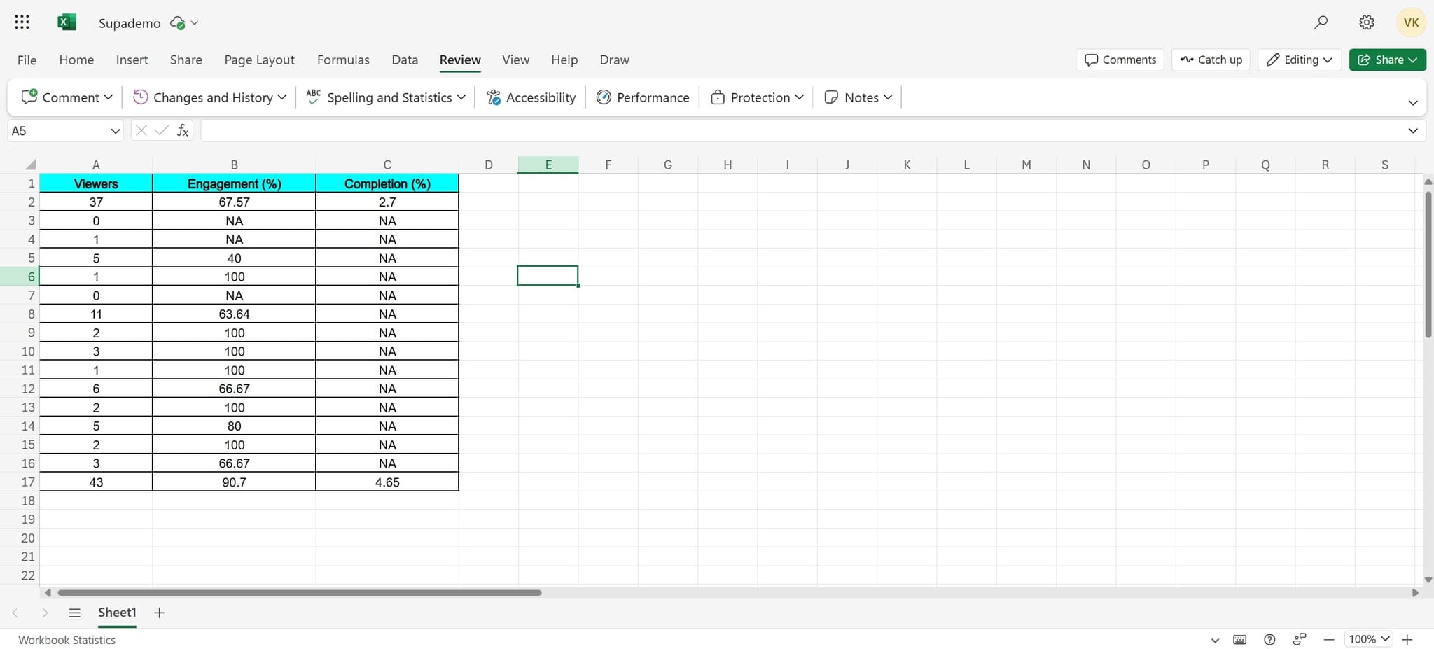The width and height of the screenshot is (1434, 649).
Task: Open Help via the question mark icon
Action: tap(1269, 639)
